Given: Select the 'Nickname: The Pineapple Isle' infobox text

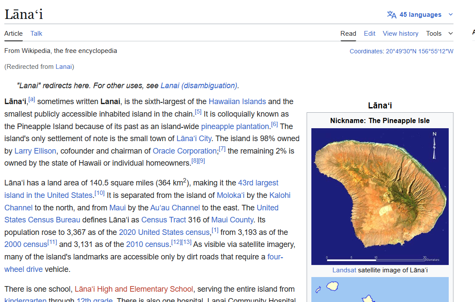Looking at the screenshot, I should (380, 121).
